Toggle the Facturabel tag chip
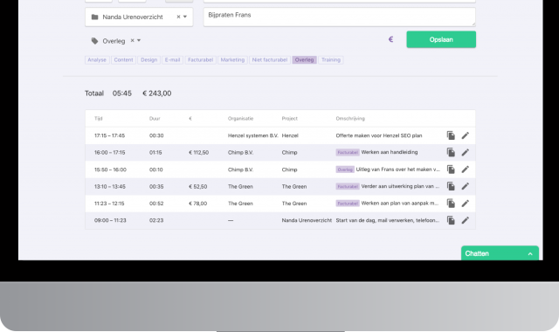The width and height of the screenshot is (559, 332). tap(200, 60)
